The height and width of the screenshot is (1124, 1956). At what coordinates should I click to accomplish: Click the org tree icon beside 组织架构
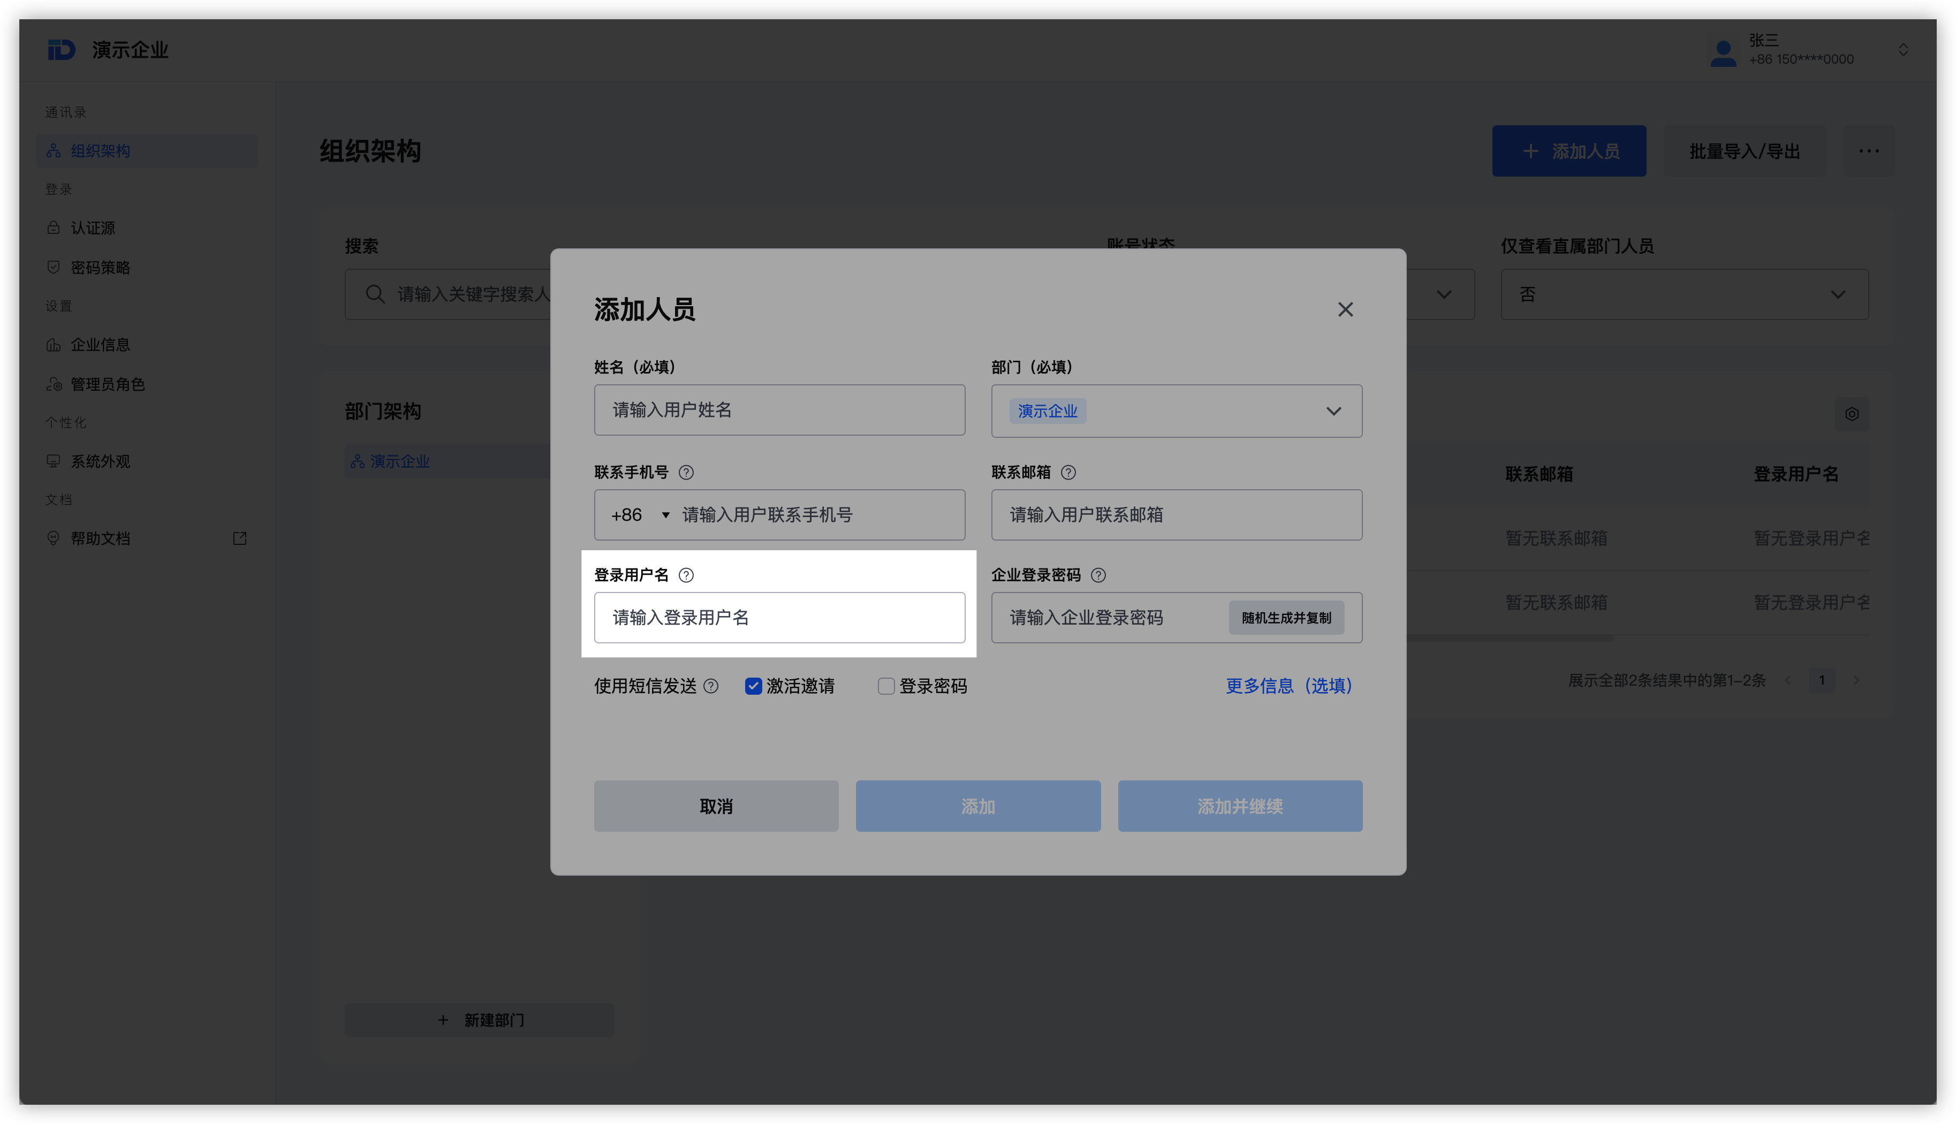coord(53,150)
